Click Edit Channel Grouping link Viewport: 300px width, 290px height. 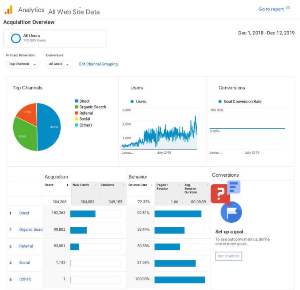98,64
